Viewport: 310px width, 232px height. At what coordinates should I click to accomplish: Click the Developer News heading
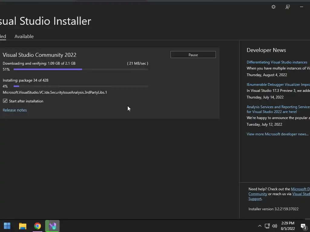pos(266,50)
